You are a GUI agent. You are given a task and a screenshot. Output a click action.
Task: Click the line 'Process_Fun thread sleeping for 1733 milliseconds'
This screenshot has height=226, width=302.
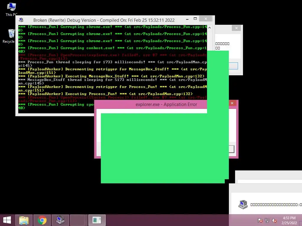coord(112,64)
